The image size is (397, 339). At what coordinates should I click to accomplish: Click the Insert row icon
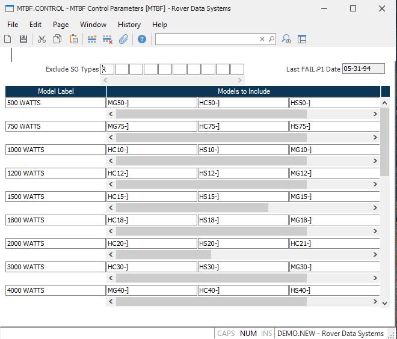point(92,39)
